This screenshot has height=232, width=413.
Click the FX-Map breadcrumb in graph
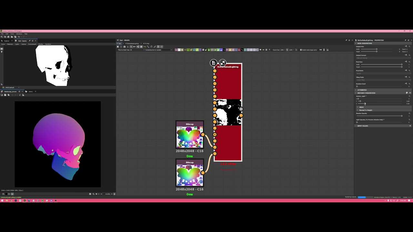point(147,43)
